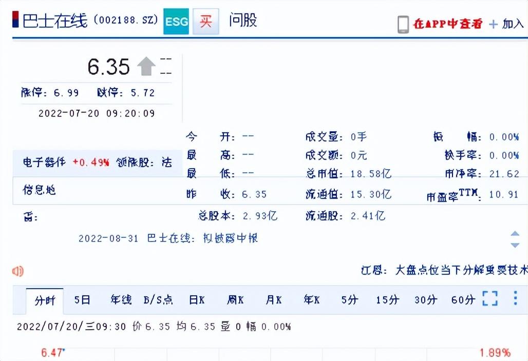The height and width of the screenshot is (361, 528).
Task: Switch to the 5日 chart tab
Action: tap(82, 299)
